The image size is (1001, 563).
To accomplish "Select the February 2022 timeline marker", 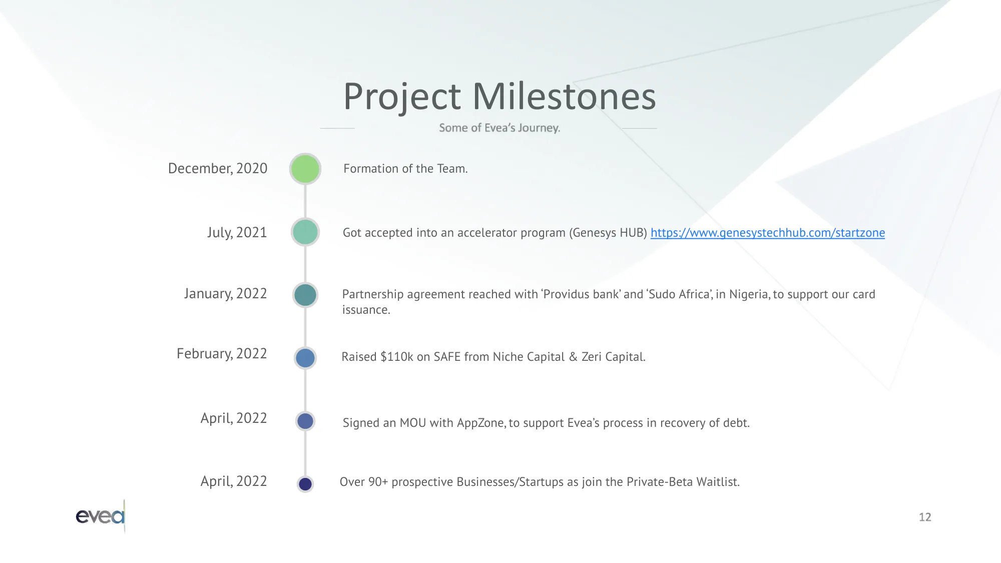I will pos(305,358).
